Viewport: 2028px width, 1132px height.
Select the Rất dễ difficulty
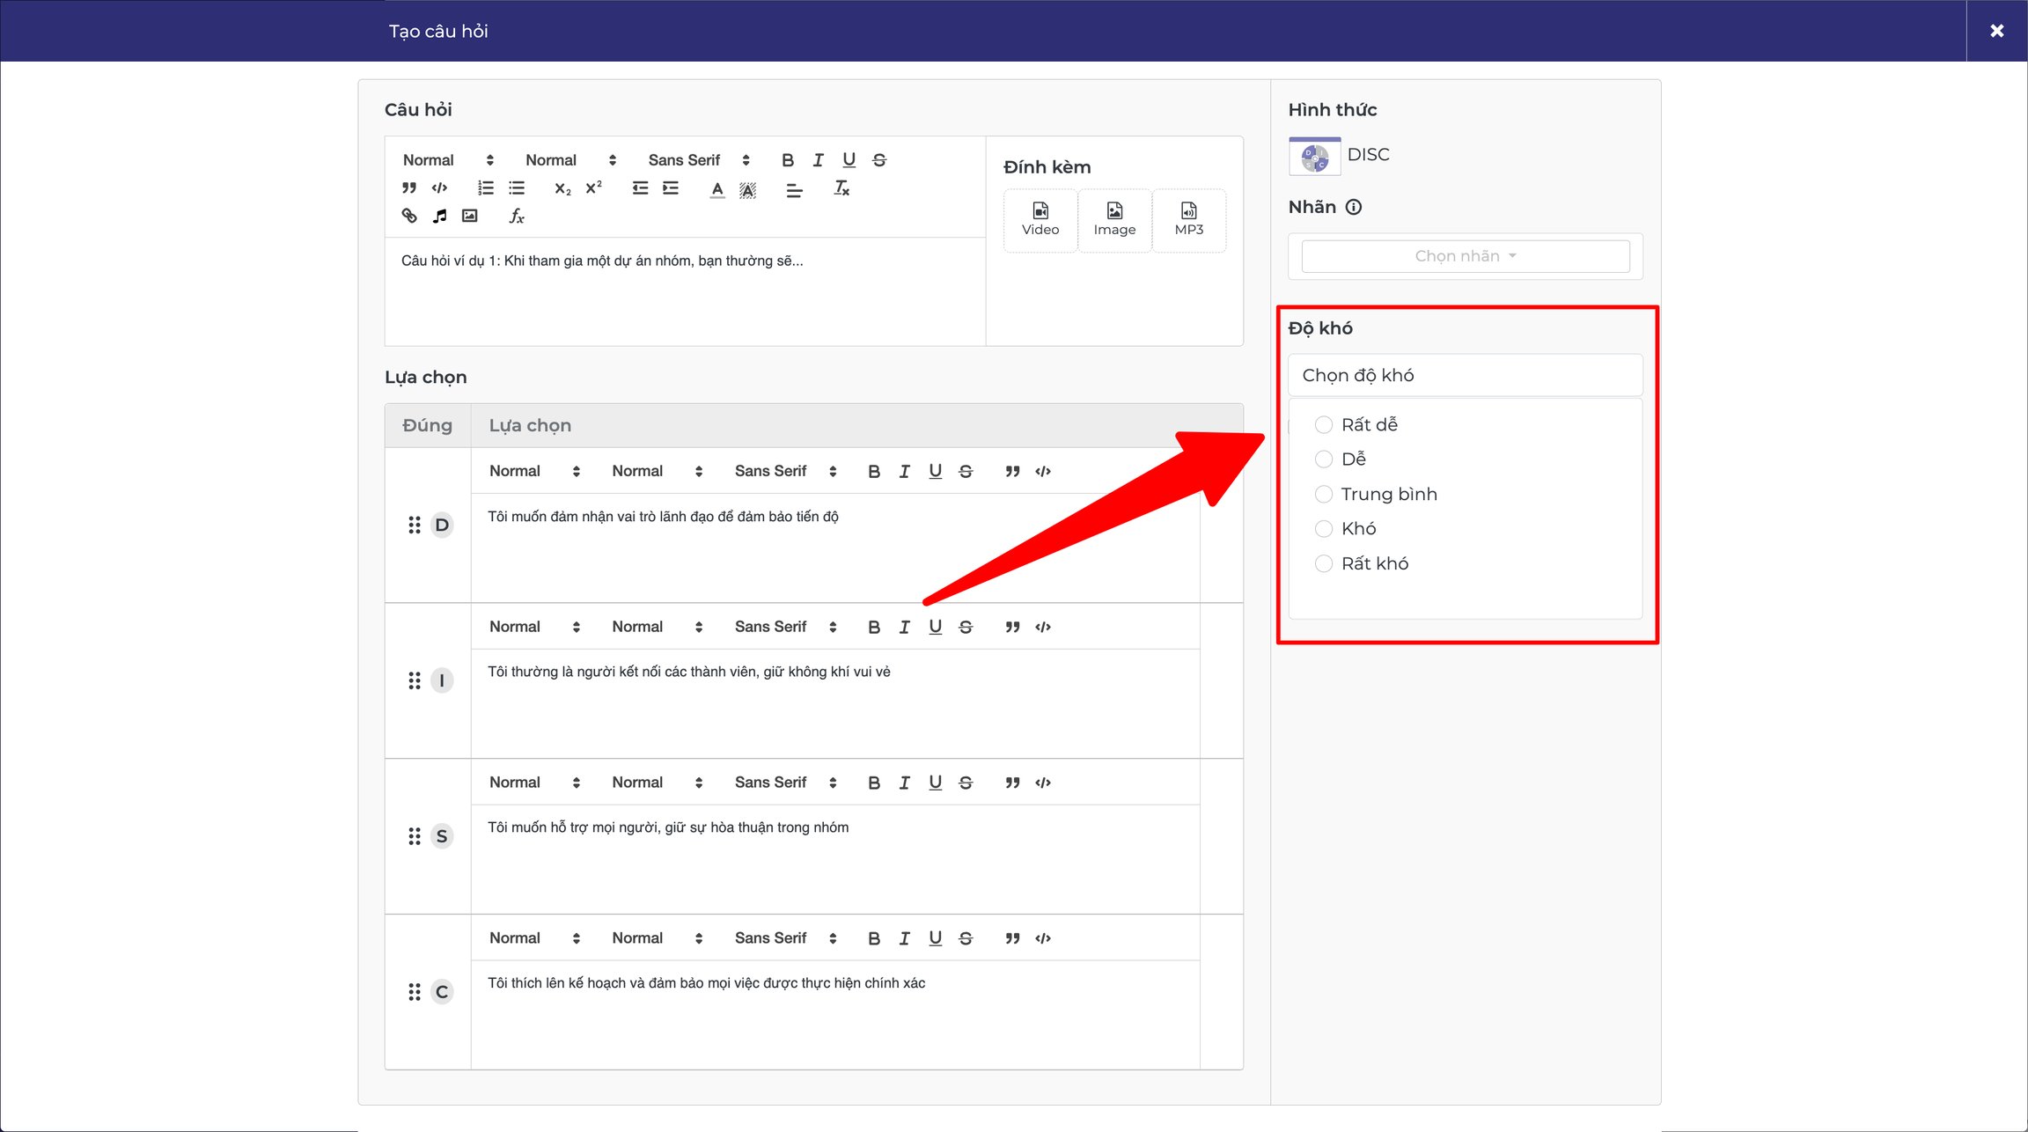(1324, 425)
